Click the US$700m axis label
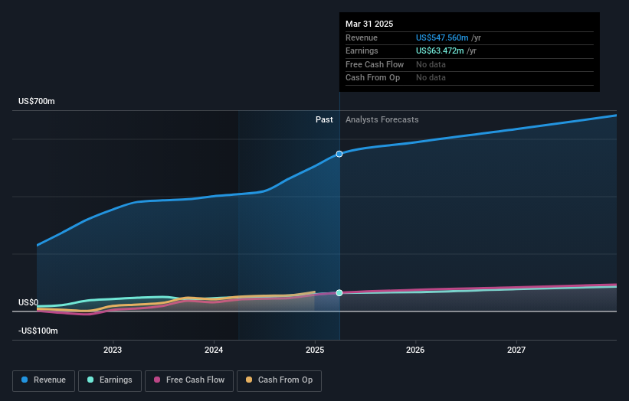Viewport: 629px width, 401px height. pos(37,101)
